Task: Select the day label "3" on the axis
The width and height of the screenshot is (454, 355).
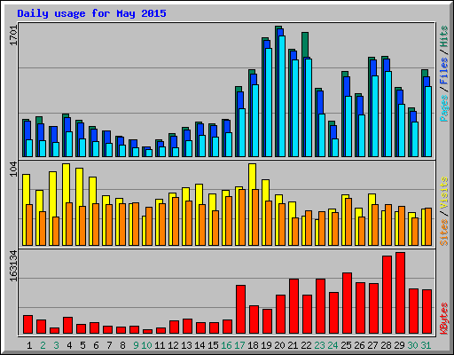Action: [x=56, y=345]
